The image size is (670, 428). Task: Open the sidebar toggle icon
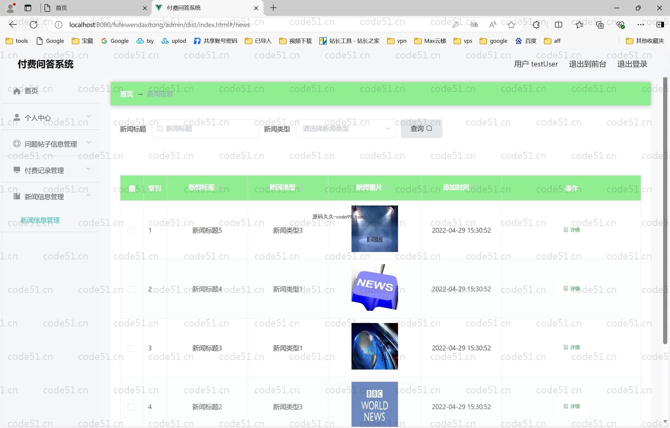click(660, 25)
